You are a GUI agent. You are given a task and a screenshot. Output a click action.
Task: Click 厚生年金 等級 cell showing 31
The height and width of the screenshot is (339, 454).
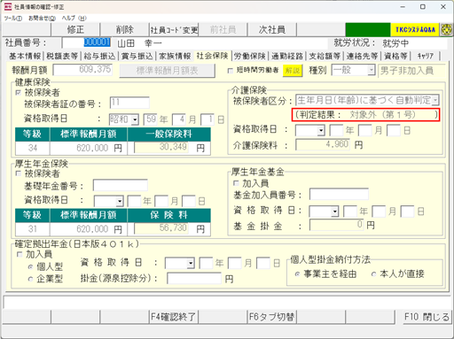coord(33,228)
